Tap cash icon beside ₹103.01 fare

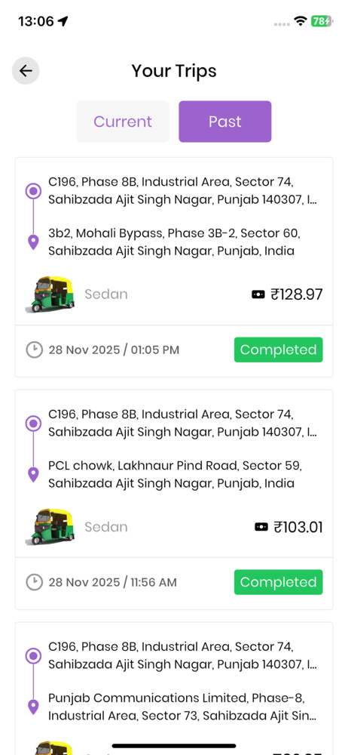pyautogui.click(x=261, y=527)
